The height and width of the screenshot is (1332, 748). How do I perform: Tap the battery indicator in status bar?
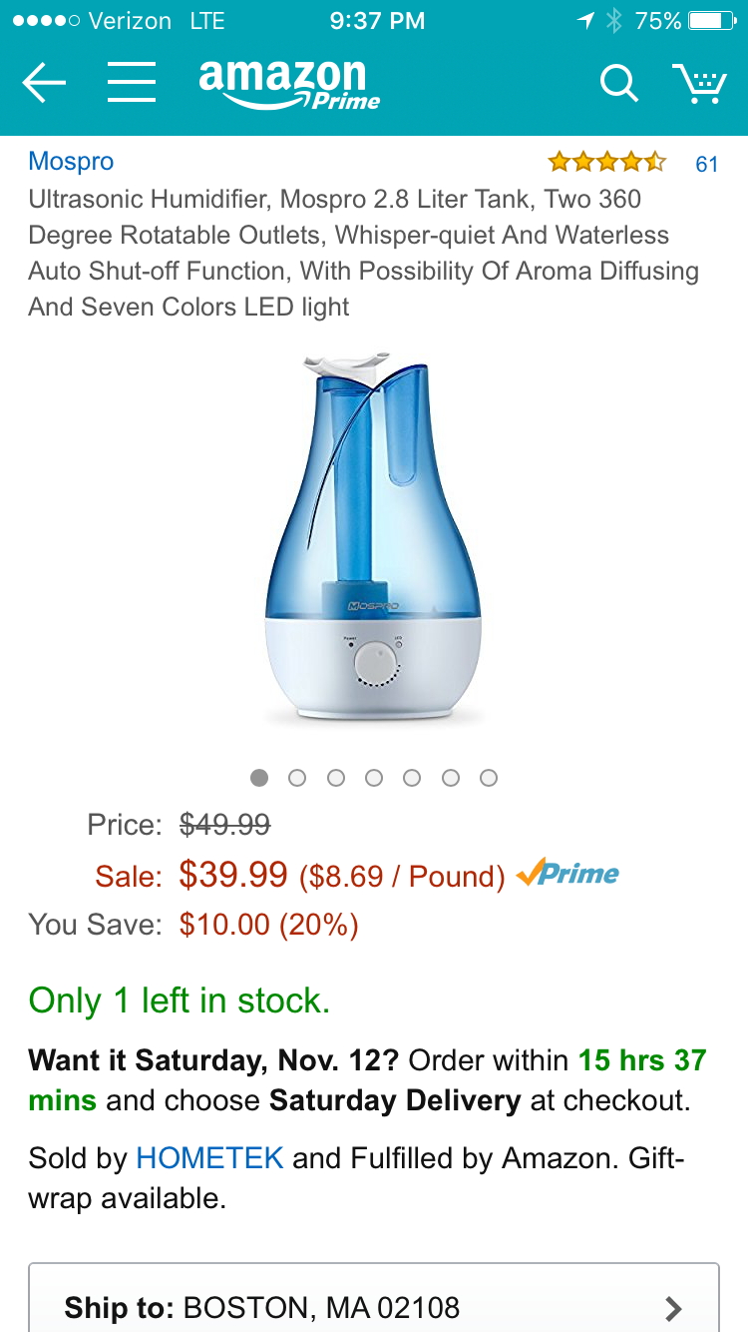pyautogui.click(x=713, y=21)
